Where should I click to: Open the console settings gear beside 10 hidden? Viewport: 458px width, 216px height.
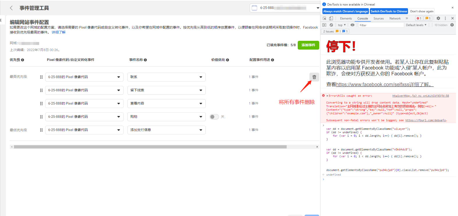tap(452, 25)
